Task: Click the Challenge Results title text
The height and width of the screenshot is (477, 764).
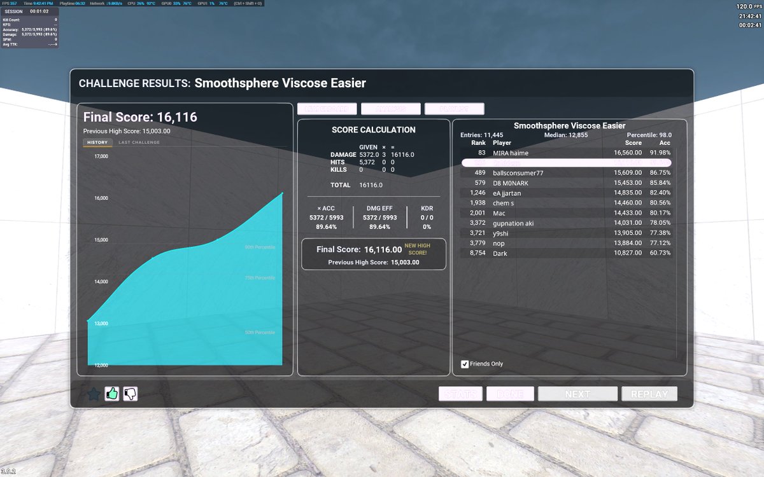Action: pos(222,83)
